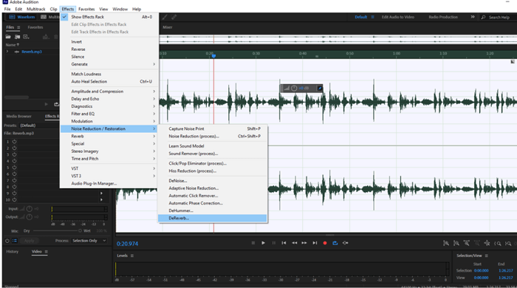This screenshot has height=288, width=517.
Task: Expand Filter and EQ submenu
Action: pos(109,114)
